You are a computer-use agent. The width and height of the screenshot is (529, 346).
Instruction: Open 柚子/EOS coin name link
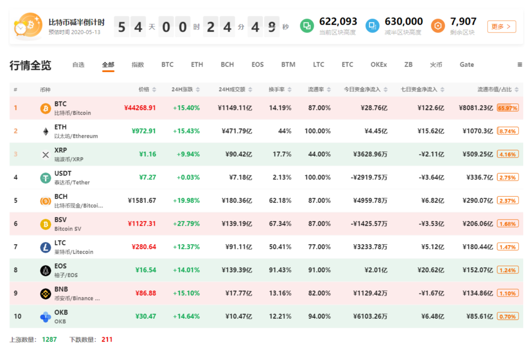(67, 275)
